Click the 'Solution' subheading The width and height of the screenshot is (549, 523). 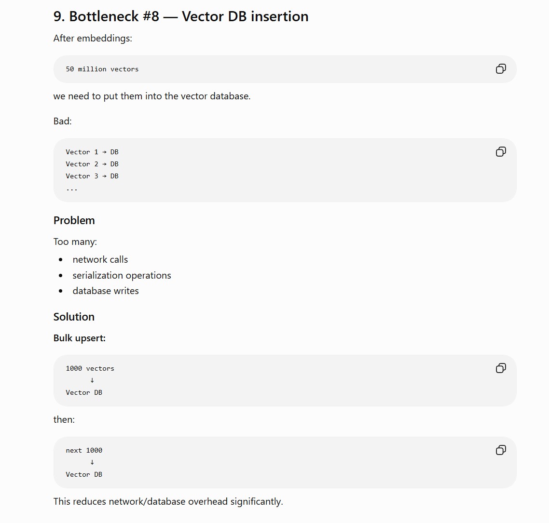(74, 317)
